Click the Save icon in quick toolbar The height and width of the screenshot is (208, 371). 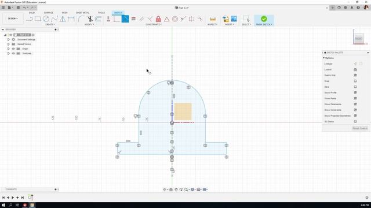pyautogui.click(x=18, y=8)
